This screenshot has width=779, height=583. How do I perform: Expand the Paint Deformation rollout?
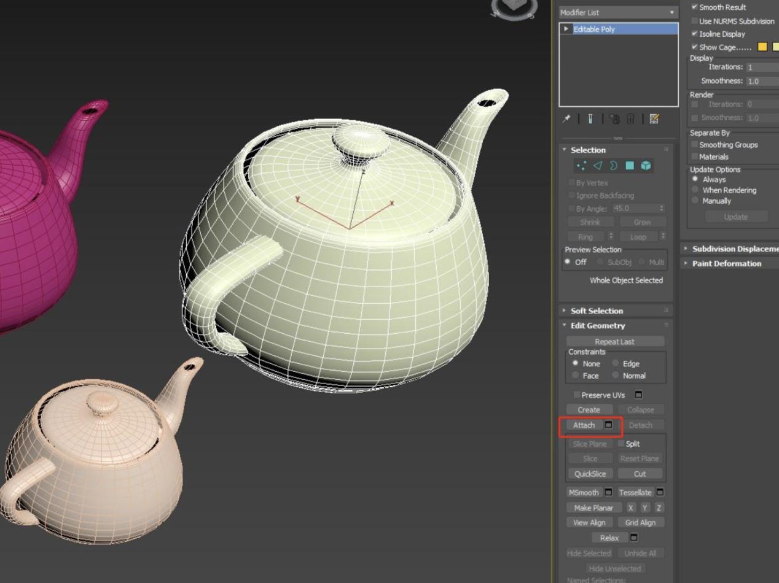point(726,263)
